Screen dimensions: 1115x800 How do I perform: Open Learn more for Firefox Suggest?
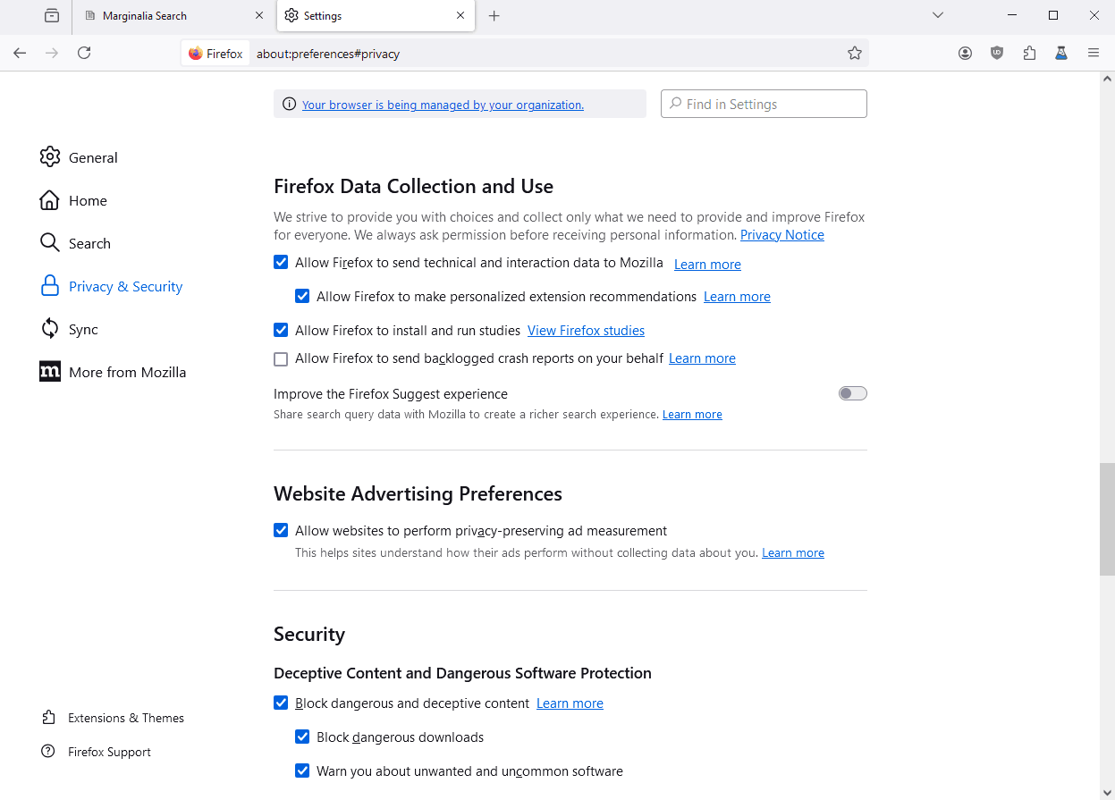(x=692, y=415)
